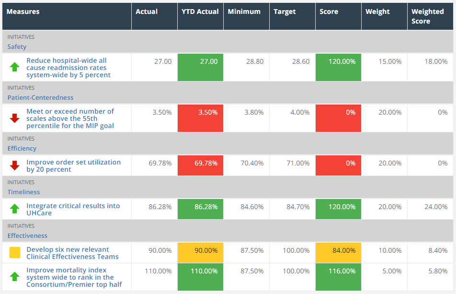The height and width of the screenshot is (294, 456).
Task: Click the status icon next to Timeliness measure
Action: pyautogui.click(x=14, y=209)
